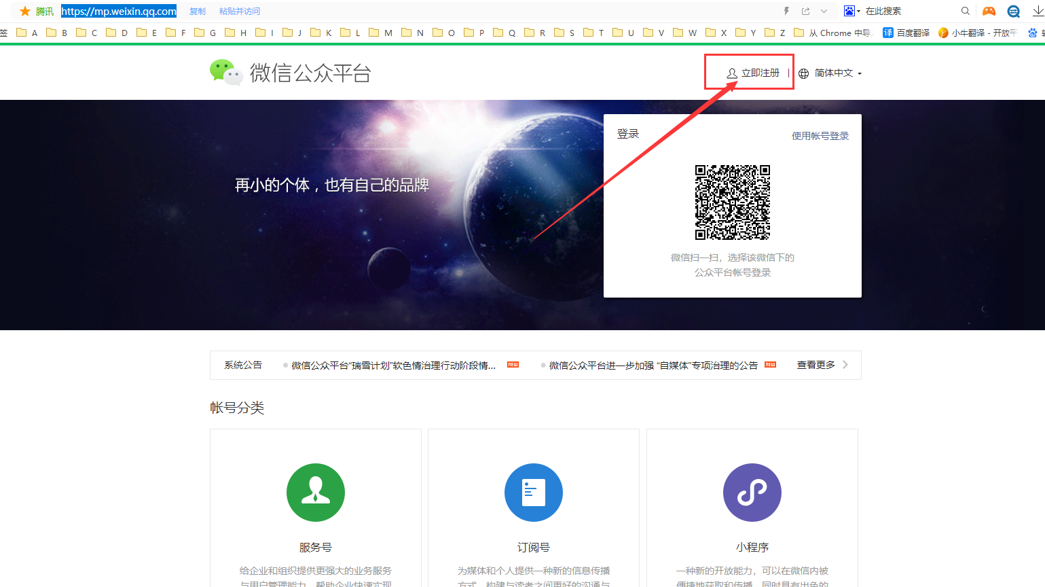Expand the address bar dropdown chevron
The width and height of the screenshot is (1045, 587).
click(x=824, y=11)
